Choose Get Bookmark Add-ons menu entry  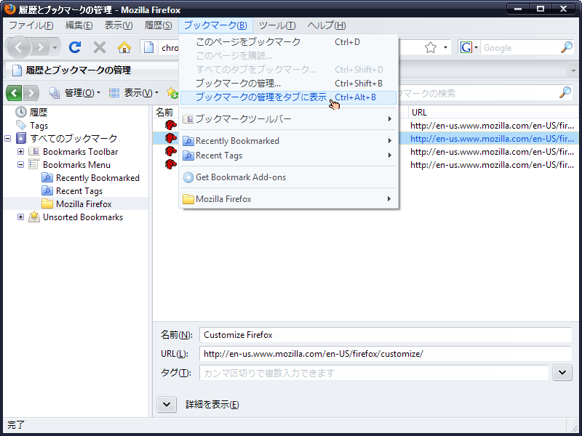240,177
